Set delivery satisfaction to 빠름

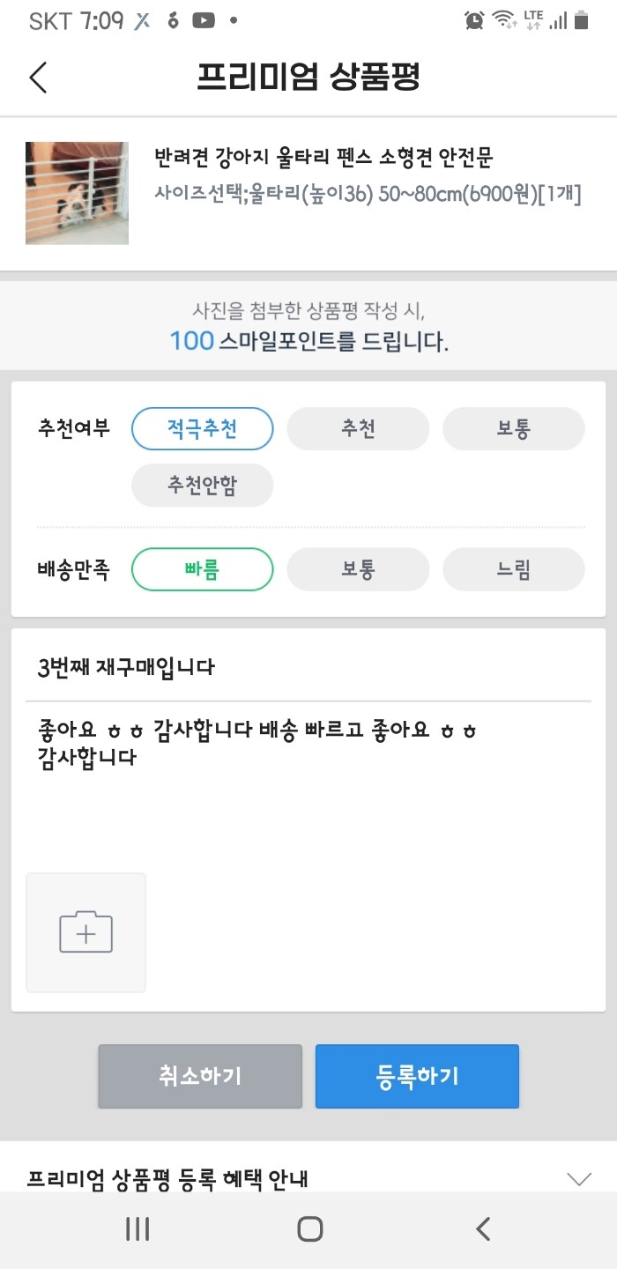point(203,569)
